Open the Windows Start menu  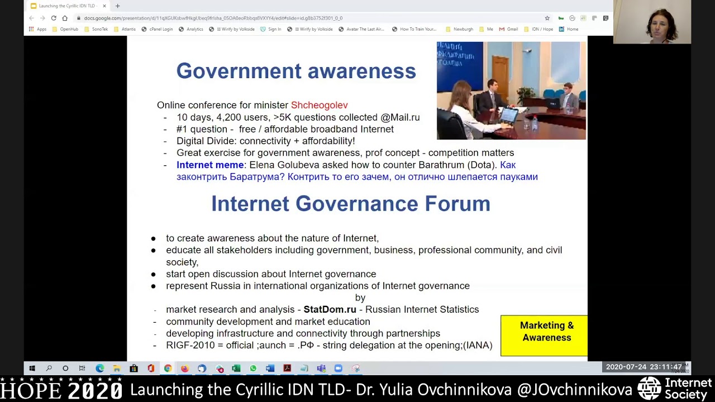pyautogui.click(x=32, y=368)
